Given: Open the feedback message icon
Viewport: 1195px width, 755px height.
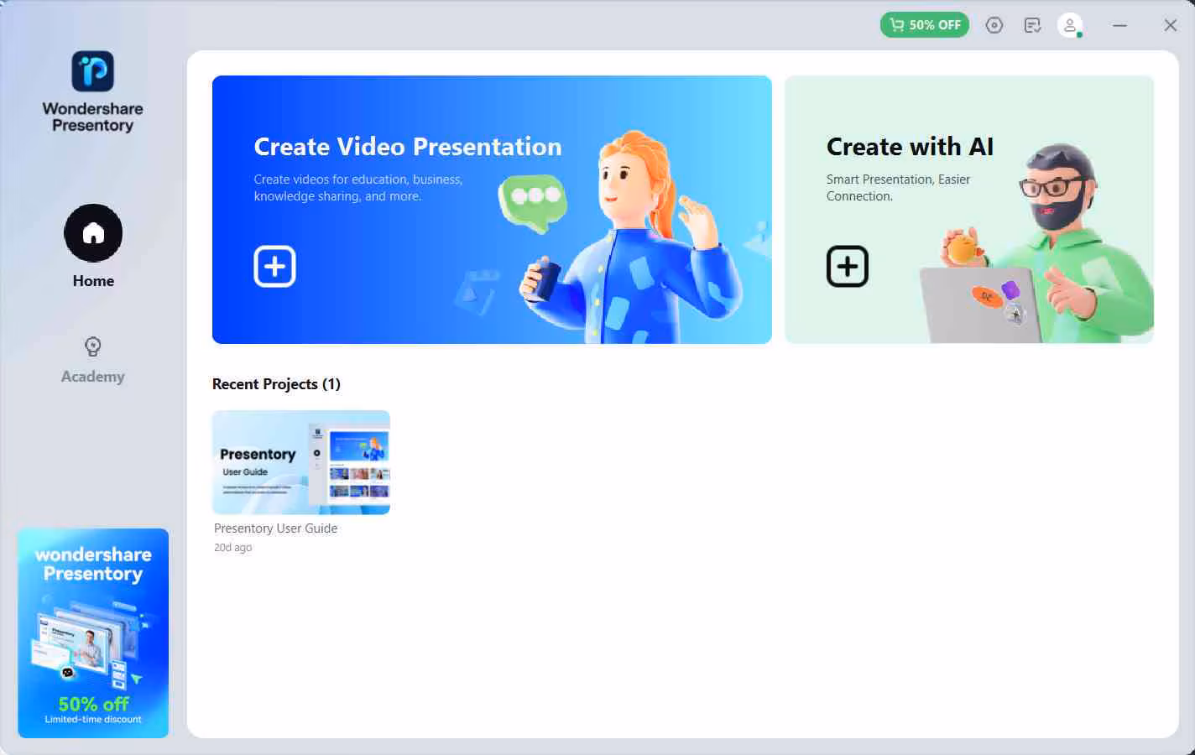Looking at the screenshot, I should pyautogui.click(x=1033, y=25).
